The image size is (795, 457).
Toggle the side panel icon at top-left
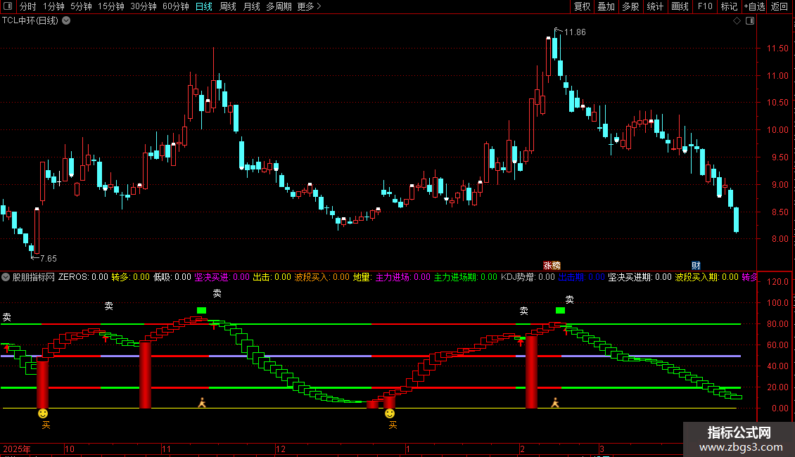pos(8,6)
